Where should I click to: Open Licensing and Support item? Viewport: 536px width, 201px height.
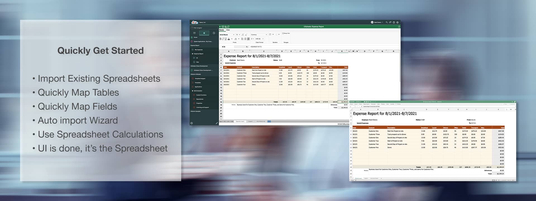tap(202, 107)
